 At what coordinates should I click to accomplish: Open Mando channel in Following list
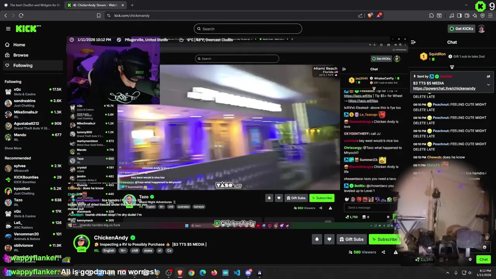point(33,137)
